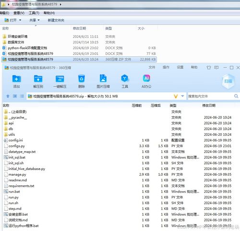Open the 帮助(H) menu in Explorer
Image resolution: width=240 pixels, height=231 pixels.
point(49,13)
